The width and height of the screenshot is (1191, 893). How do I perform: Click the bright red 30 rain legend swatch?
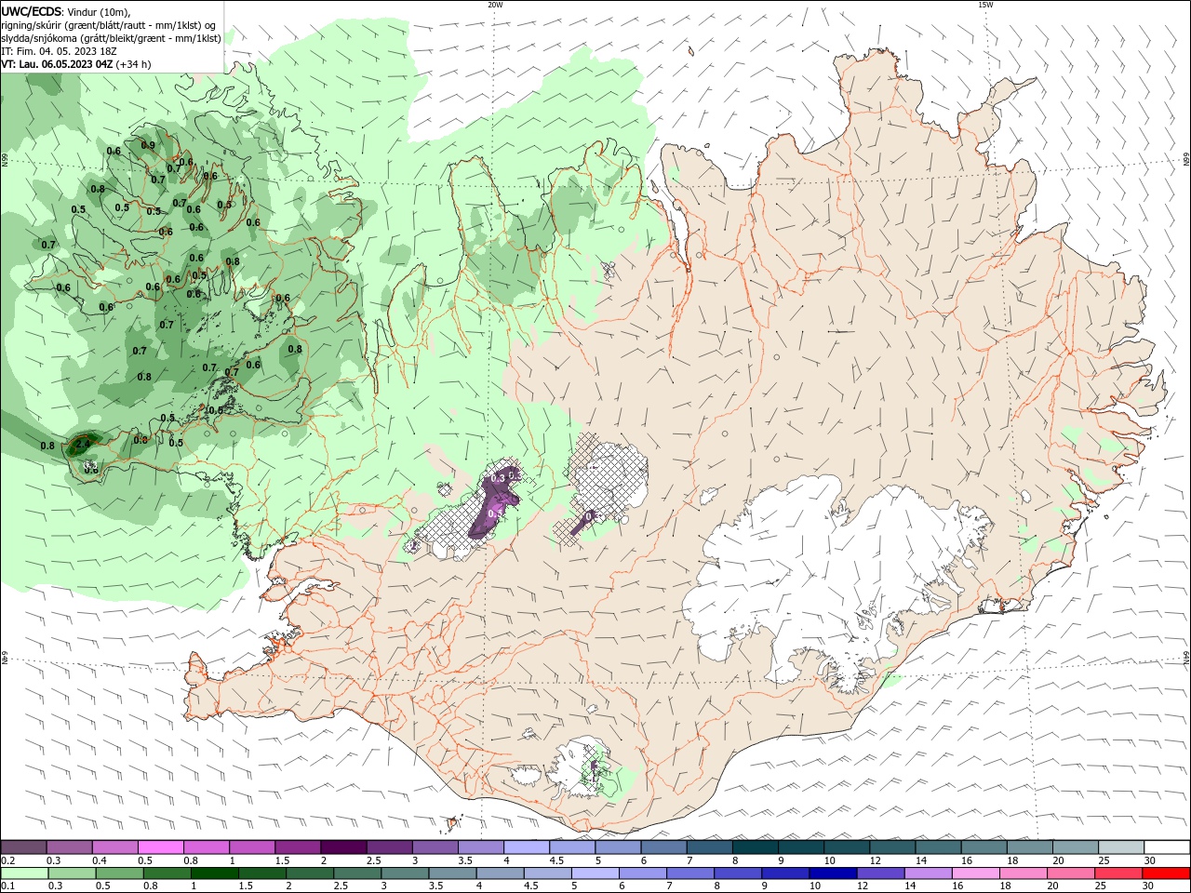(x=1167, y=873)
